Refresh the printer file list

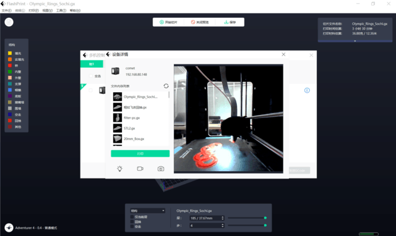[x=166, y=86]
